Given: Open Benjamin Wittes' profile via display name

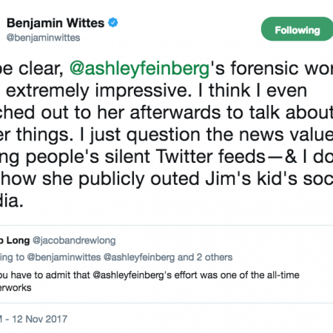Looking at the screenshot, I should [55, 23].
